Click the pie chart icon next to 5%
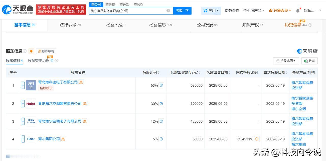Image resolution: width=326 pixels, height=161 pixels. click(161, 139)
